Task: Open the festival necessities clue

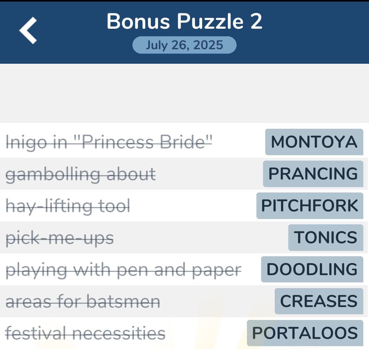Action: click(x=85, y=333)
